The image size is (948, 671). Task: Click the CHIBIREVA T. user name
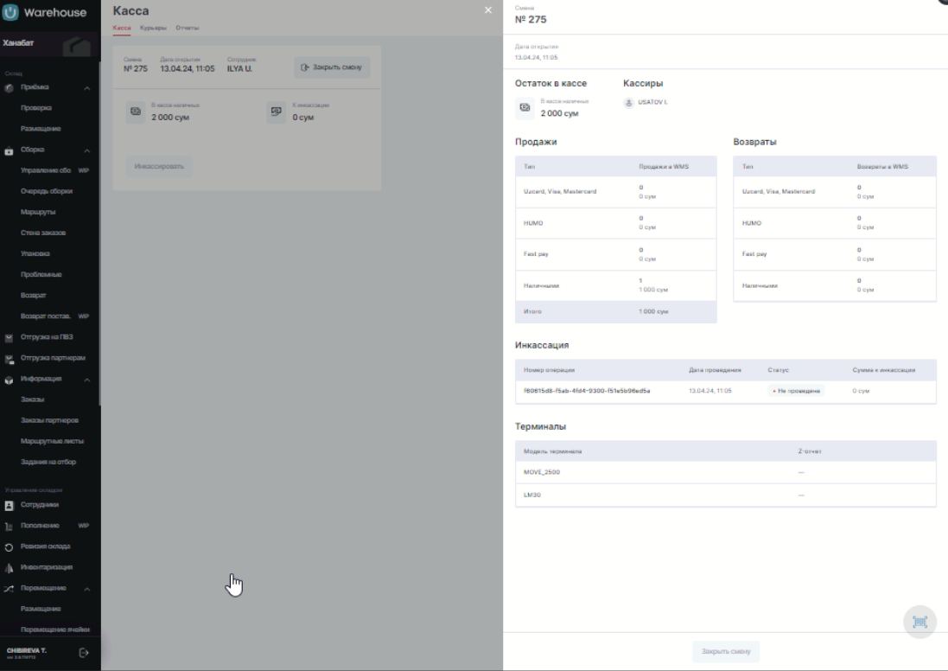(27, 650)
